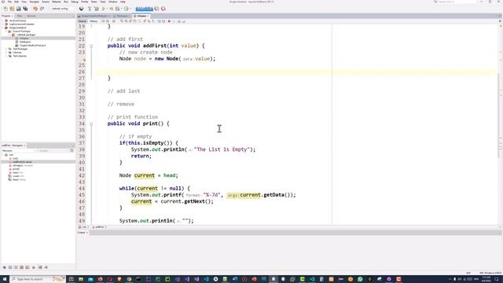Click the "// remove" comment line
The image size is (503, 283).
(121, 104)
